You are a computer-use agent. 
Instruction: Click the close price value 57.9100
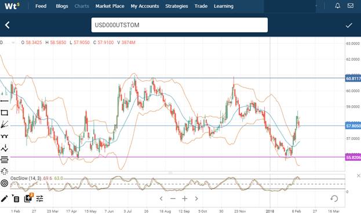pos(105,43)
